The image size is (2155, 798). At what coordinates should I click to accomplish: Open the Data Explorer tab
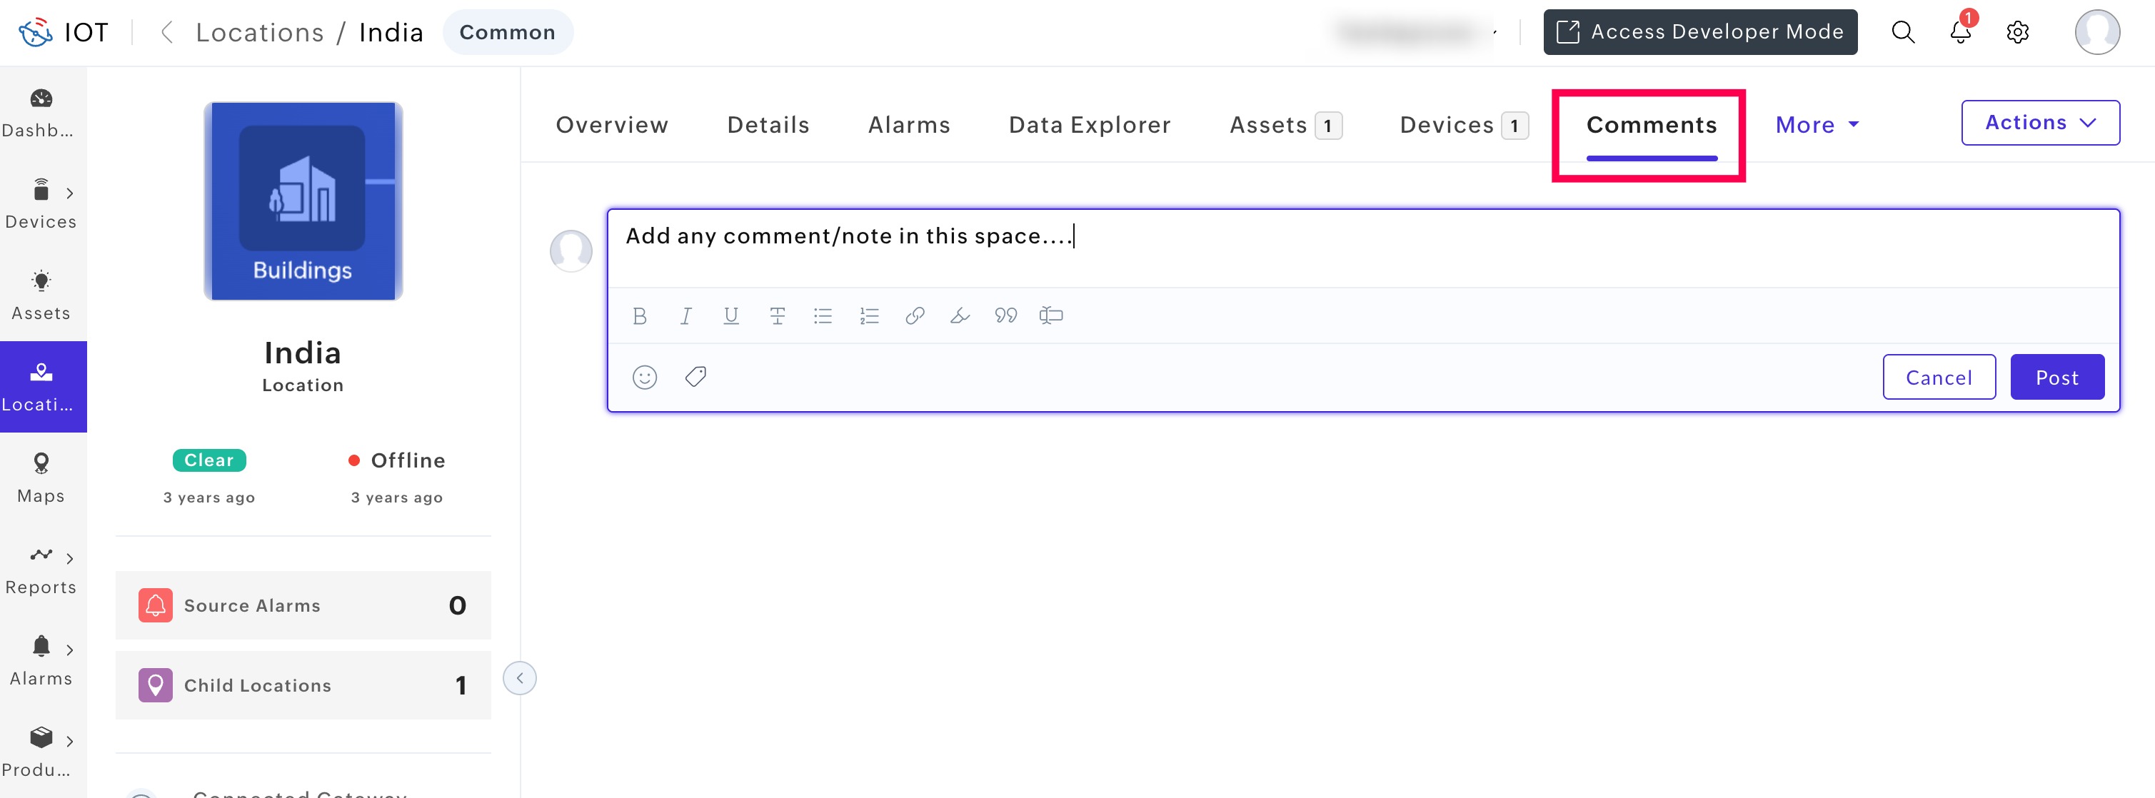1089,125
